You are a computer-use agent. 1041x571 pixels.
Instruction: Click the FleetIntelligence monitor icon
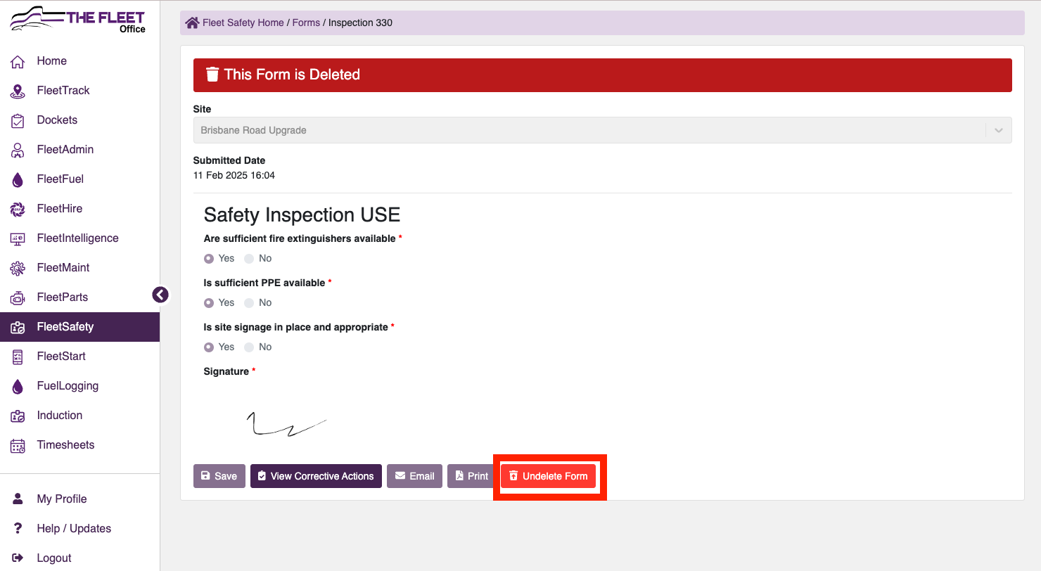(x=18, y=238)
